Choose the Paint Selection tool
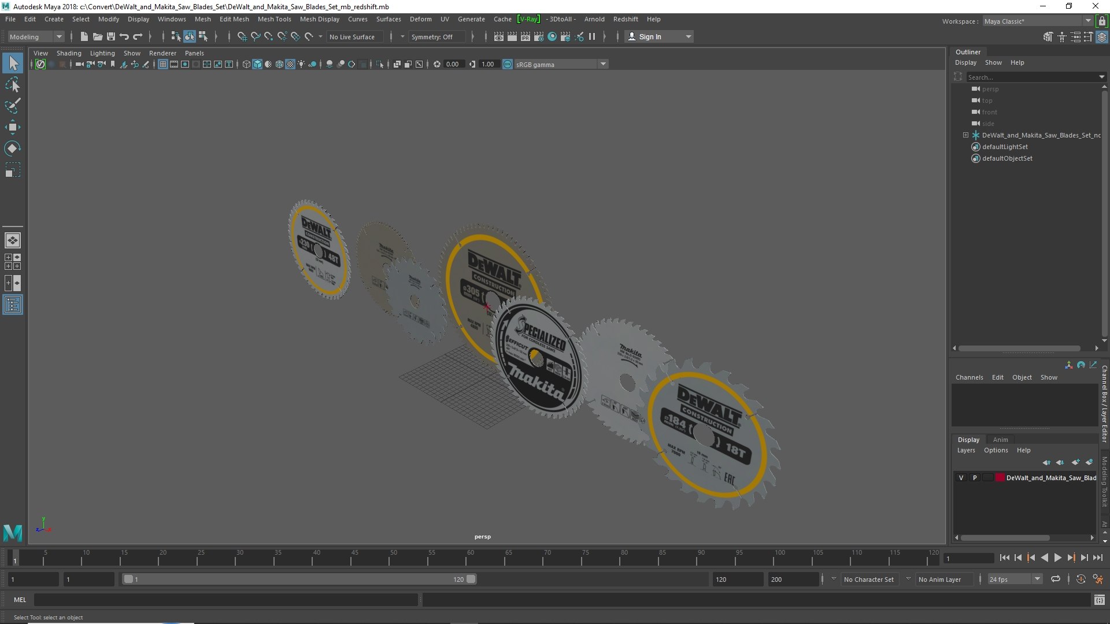Screen dimensions: 1110x624 tap(13, 106)
